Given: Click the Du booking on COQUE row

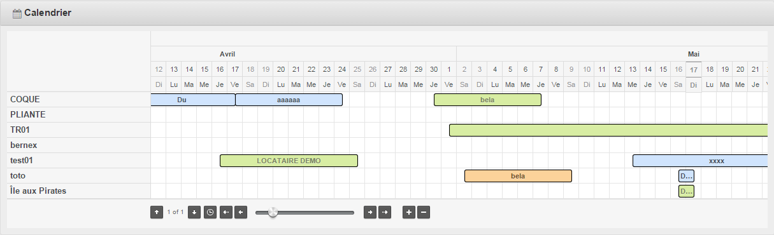Looking at the screenshot, I should (193, 100).
